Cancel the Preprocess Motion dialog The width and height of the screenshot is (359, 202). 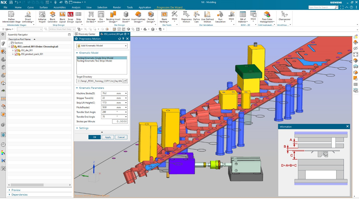tap(121, 137)
